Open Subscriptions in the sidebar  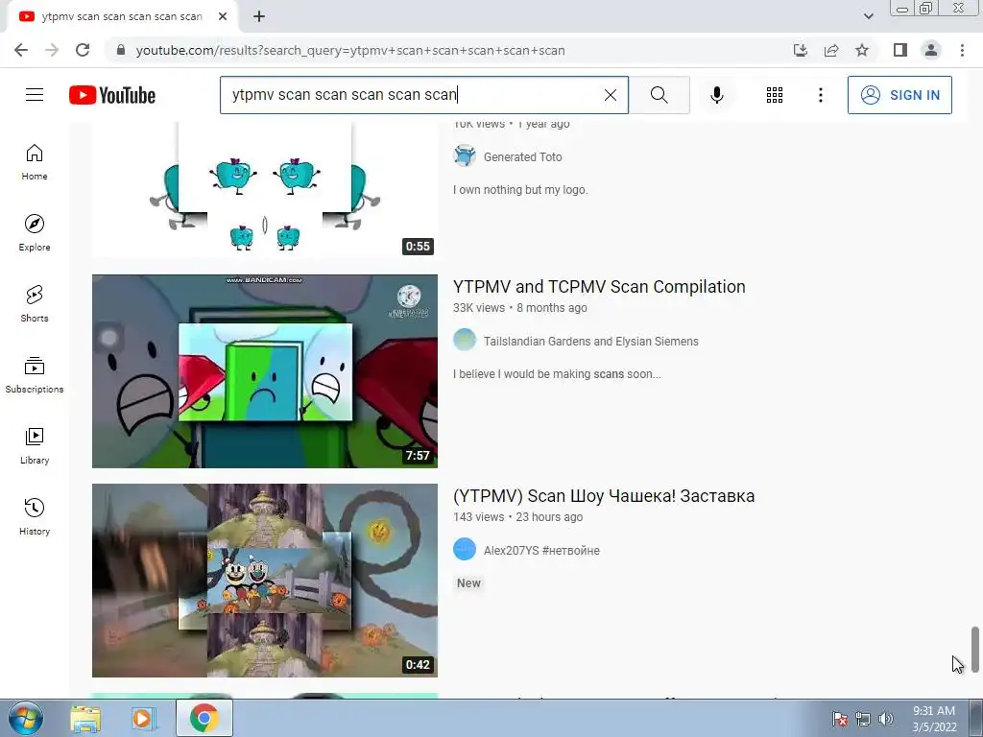point(35,375)
